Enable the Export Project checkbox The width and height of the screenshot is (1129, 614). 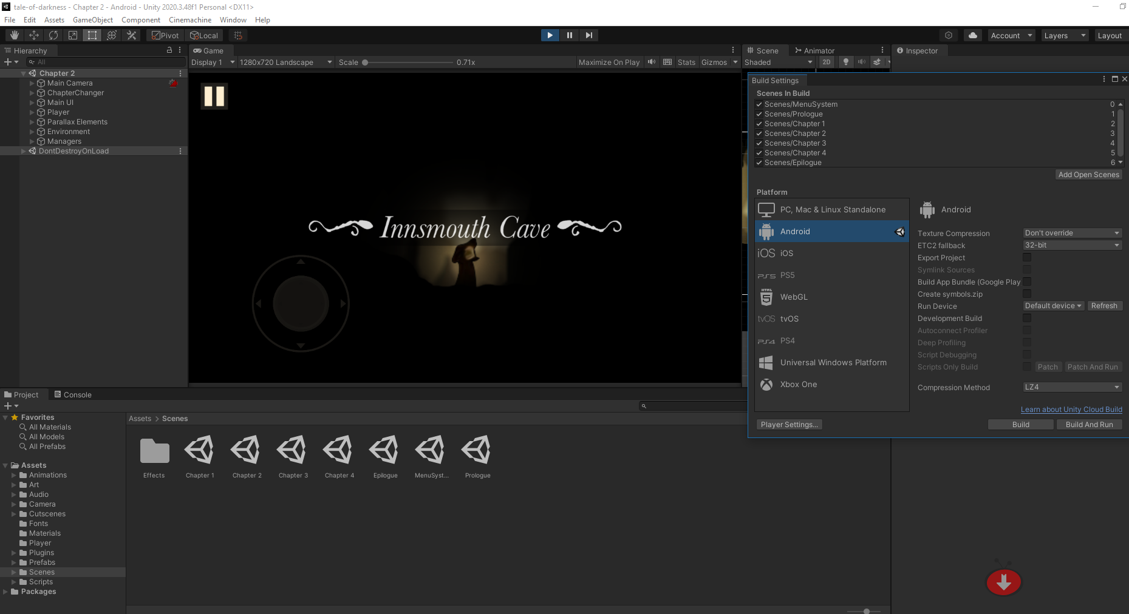click(1027, 257)
